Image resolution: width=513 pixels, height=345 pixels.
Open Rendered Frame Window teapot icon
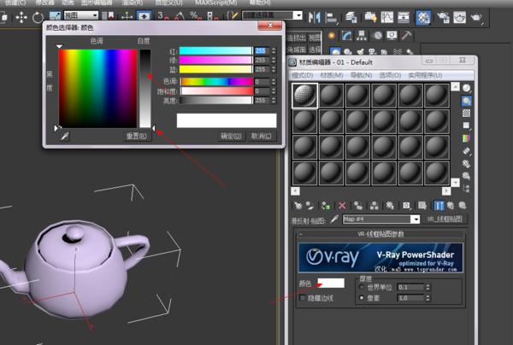[x=459, y=17]
